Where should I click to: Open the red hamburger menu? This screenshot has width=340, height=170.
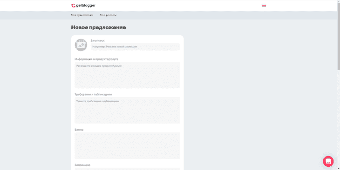(x=264, y=6)
